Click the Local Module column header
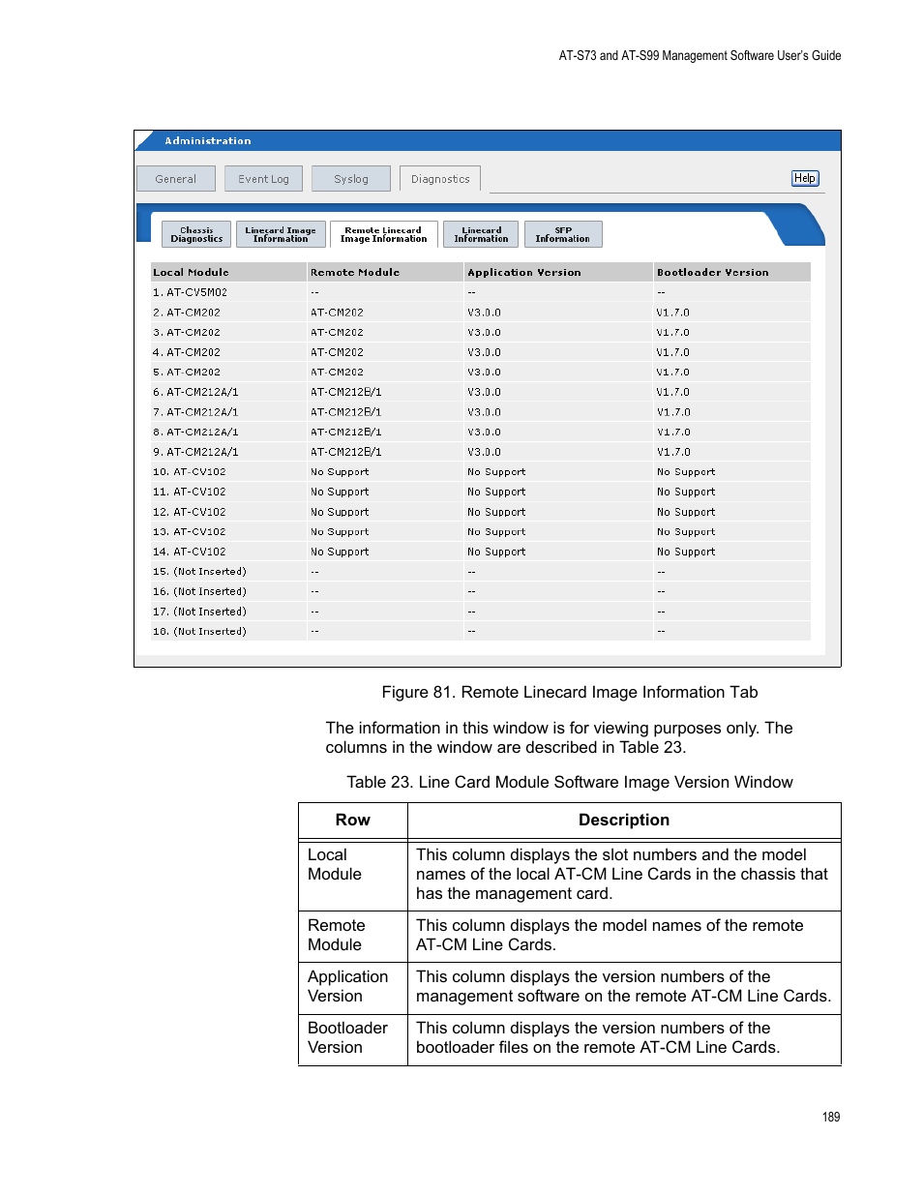Image resolution: width=923 pixels, height=1195 pixels. point(228,272)
